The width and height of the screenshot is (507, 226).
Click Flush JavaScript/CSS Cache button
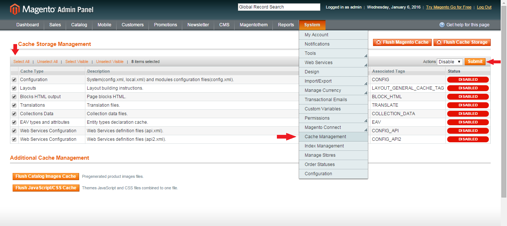click(46, 188)
